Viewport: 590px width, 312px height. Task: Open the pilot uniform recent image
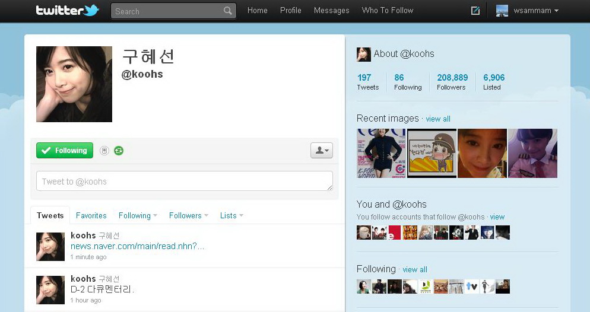(533, 154)
